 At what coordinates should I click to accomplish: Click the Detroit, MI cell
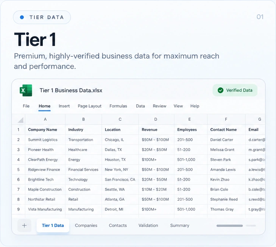point(120,209)
